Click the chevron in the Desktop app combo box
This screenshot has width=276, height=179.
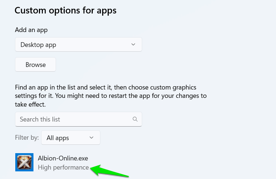click(133, 44)
